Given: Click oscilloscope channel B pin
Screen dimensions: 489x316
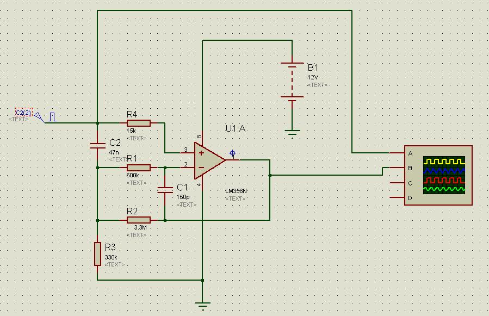Looking at the screenshot, I should 397,168.
